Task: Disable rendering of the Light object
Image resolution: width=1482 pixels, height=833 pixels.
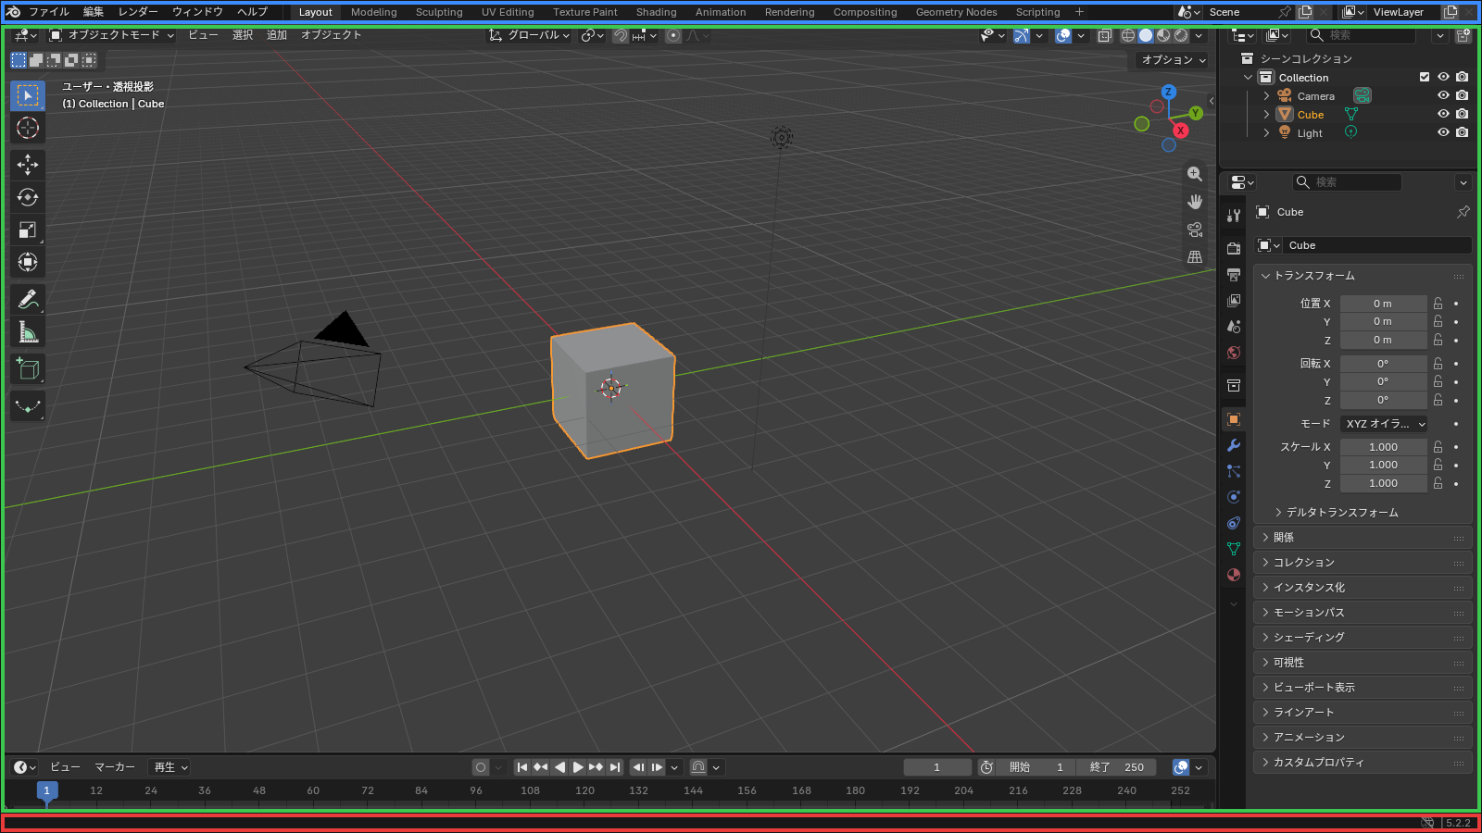Action: point(1462,132)
